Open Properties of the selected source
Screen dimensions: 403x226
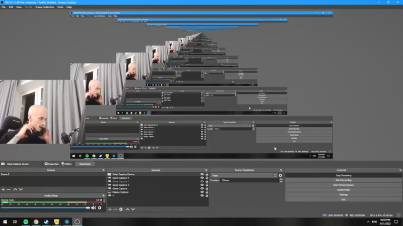(51, 164)
